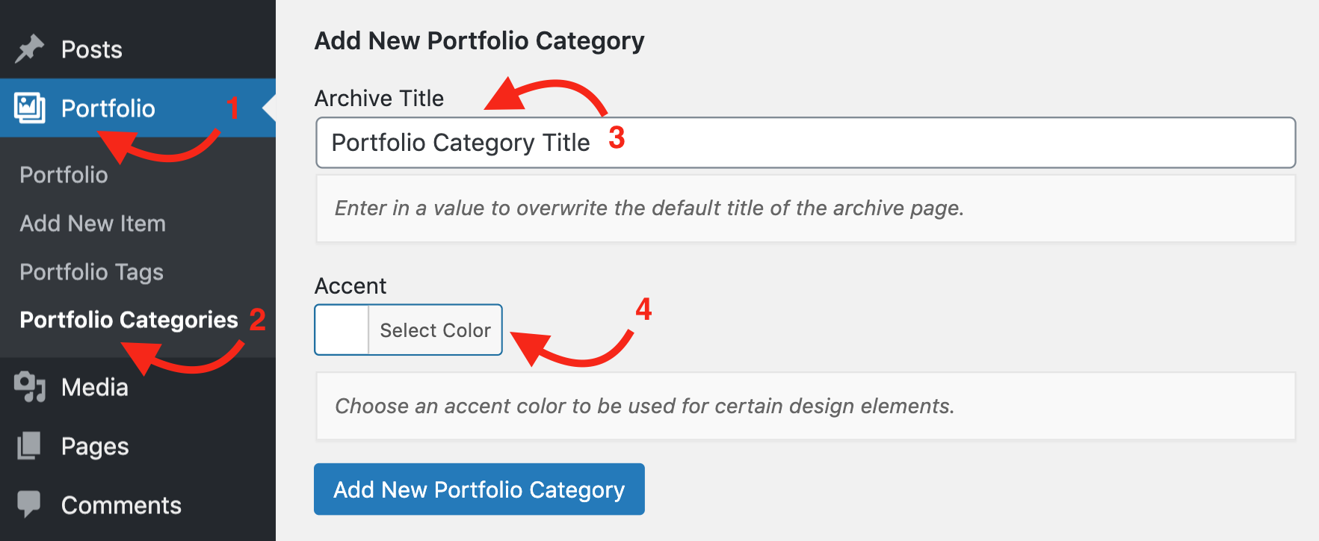Open Portfolio Tags
Screen dimensions: 1319x541
(x=90, y=272)
